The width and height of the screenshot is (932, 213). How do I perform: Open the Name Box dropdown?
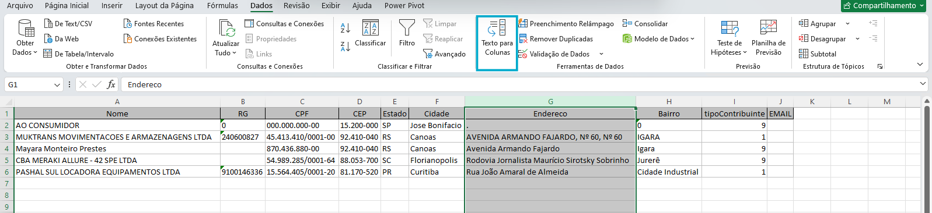tap(57, 85)
